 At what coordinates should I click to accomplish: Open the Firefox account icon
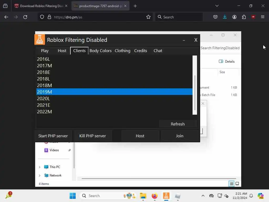[x=234, y=17]
